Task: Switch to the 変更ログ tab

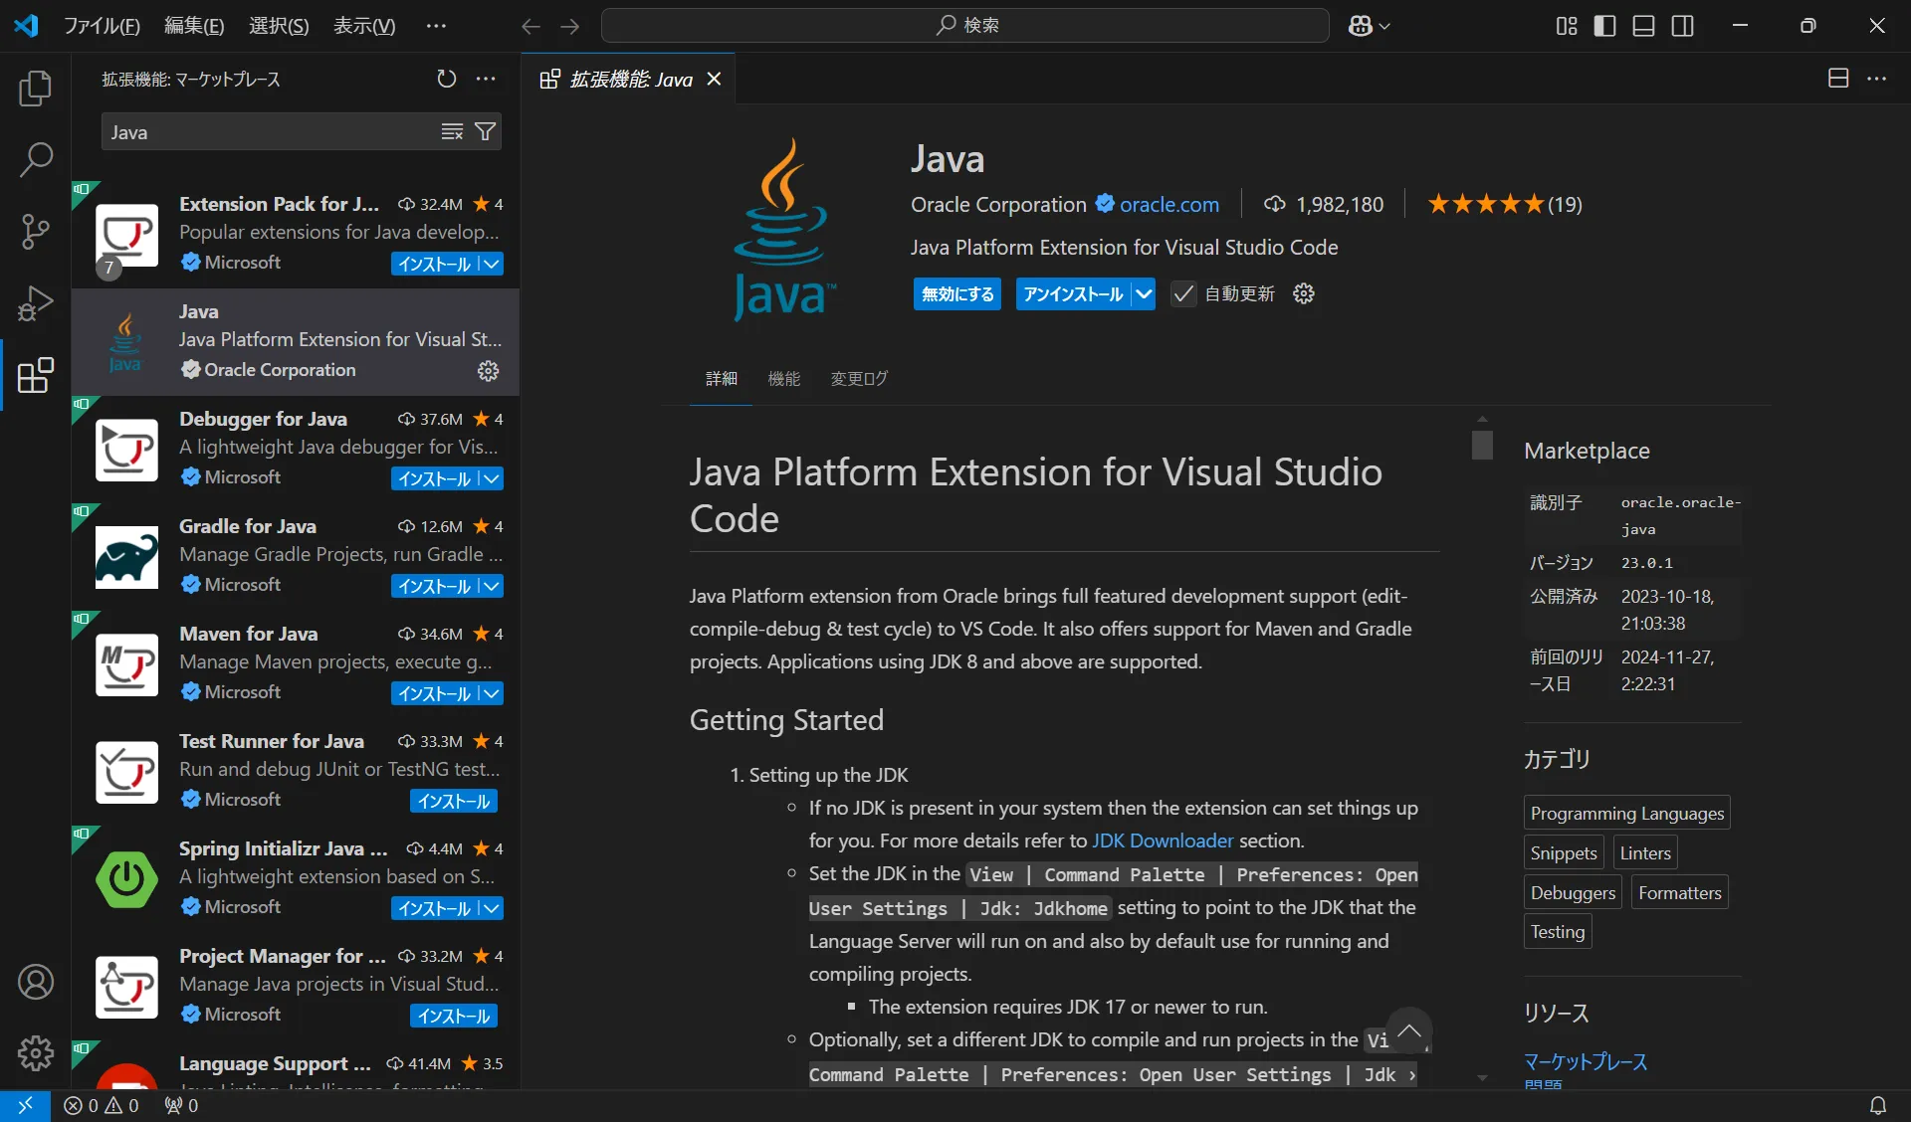Action: pyautogui.click(x=859, y=378)
